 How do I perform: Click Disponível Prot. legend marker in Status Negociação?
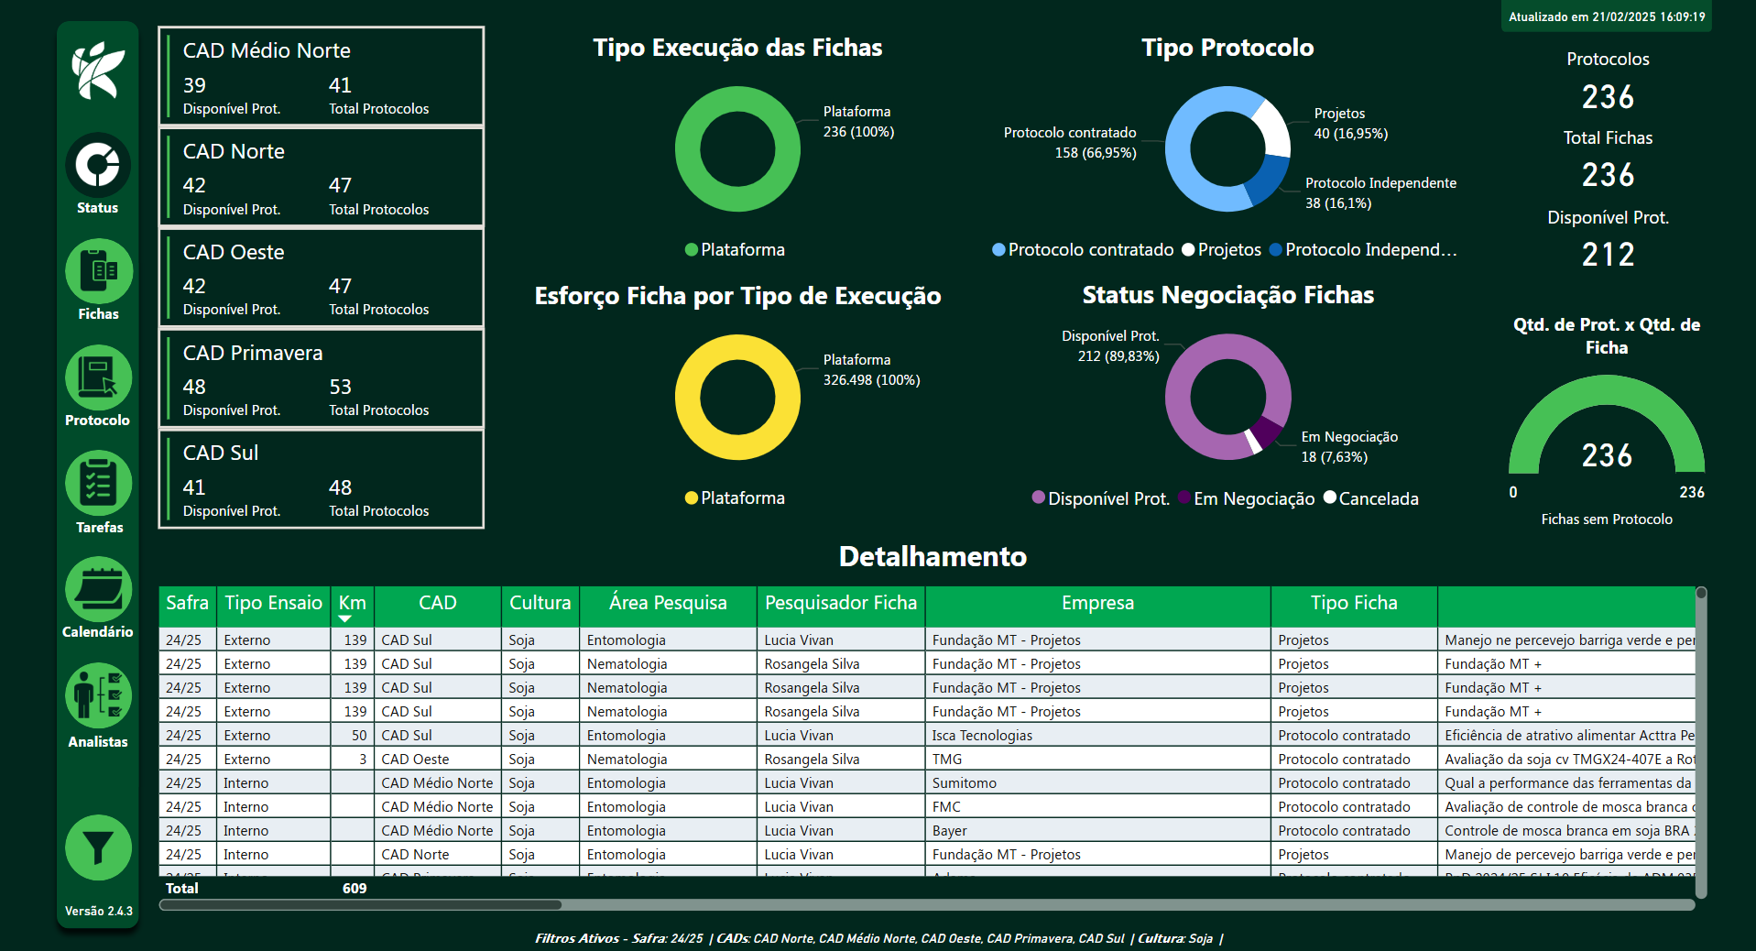tap(1039, 497)
